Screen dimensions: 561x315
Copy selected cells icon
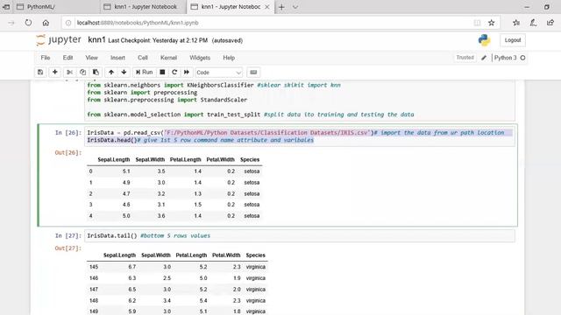point(82,72)
